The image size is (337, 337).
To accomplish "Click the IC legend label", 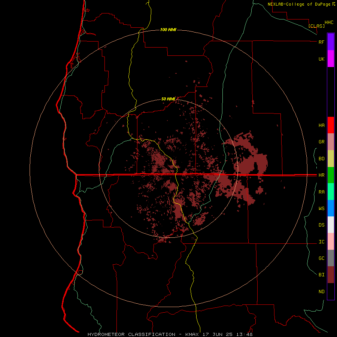I will (x=321, y=242).
